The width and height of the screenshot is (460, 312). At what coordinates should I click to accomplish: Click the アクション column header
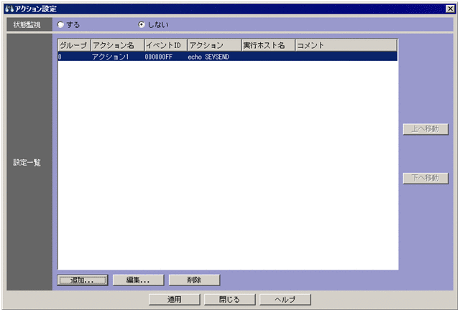(214, 45)
